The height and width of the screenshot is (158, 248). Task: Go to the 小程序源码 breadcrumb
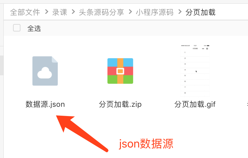coord(155,12)
